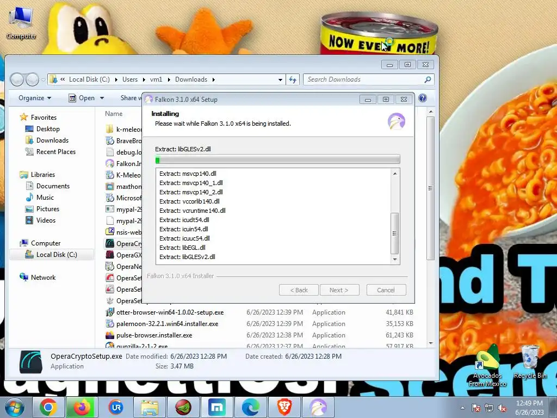Launch Firefox from taskbar
557x418 pixels.
82,407
